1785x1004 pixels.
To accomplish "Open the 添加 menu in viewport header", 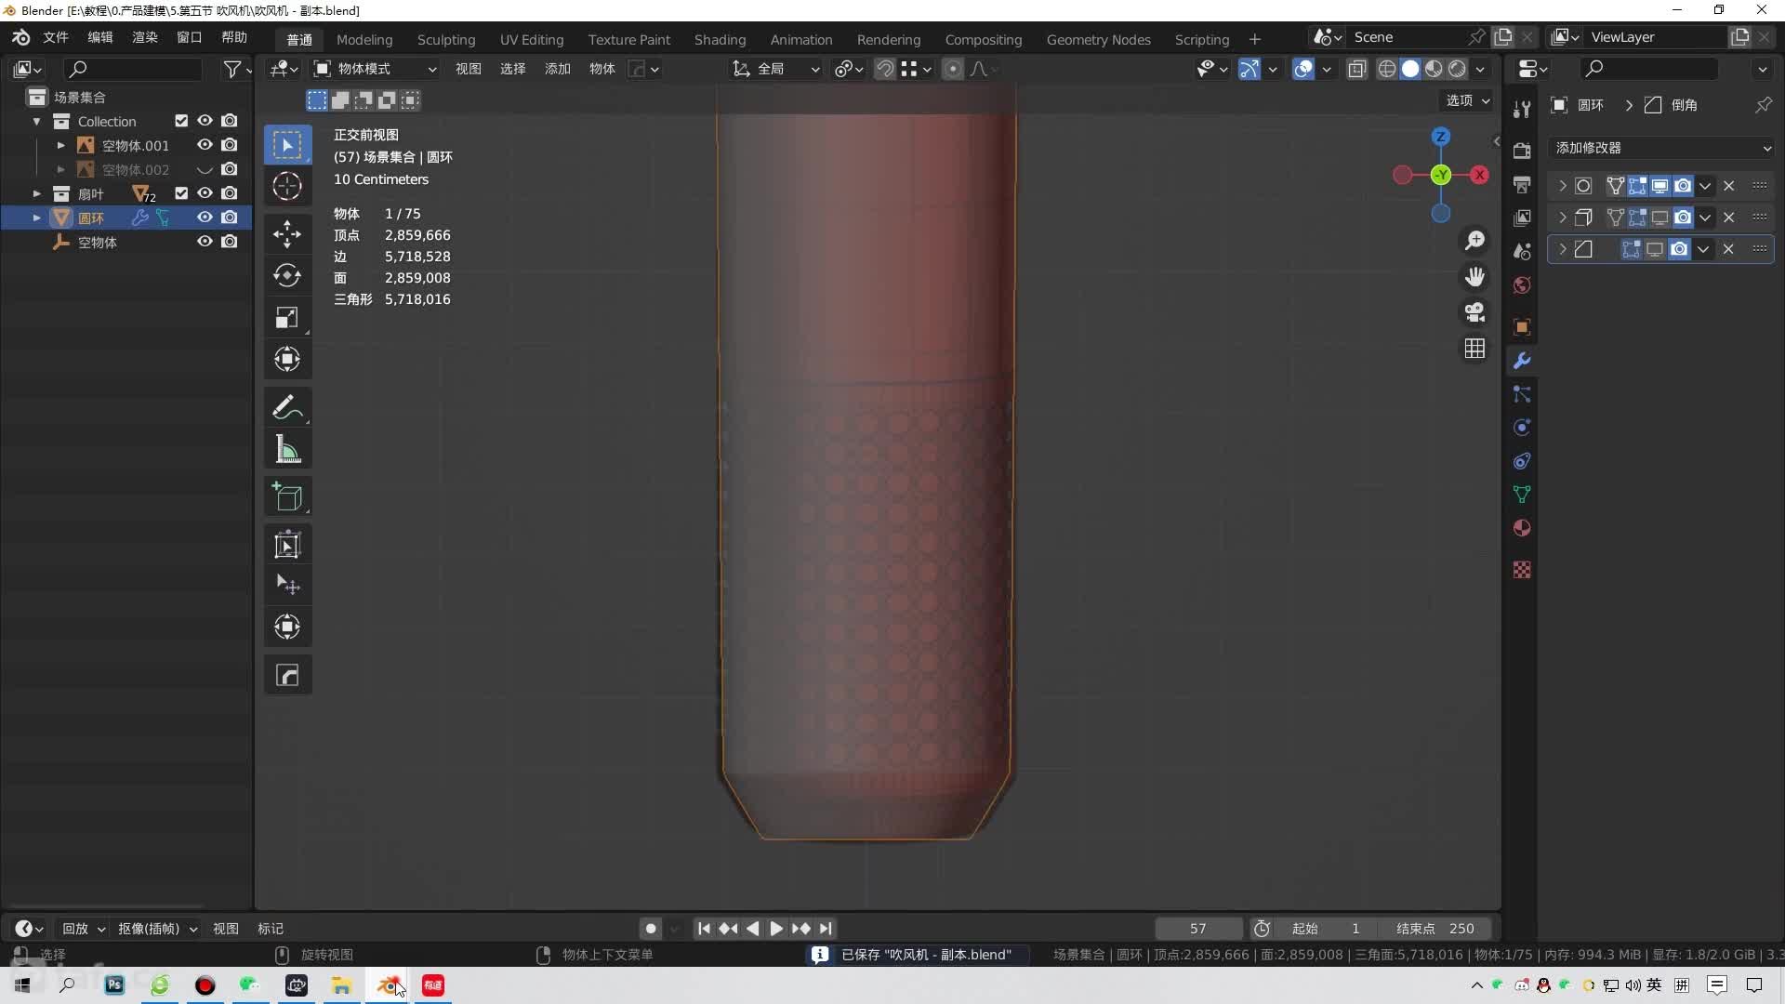I will [x=557, y=69].
